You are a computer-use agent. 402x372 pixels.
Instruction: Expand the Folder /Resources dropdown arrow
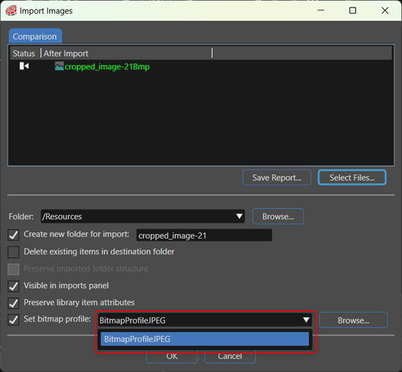click(239, 216)
